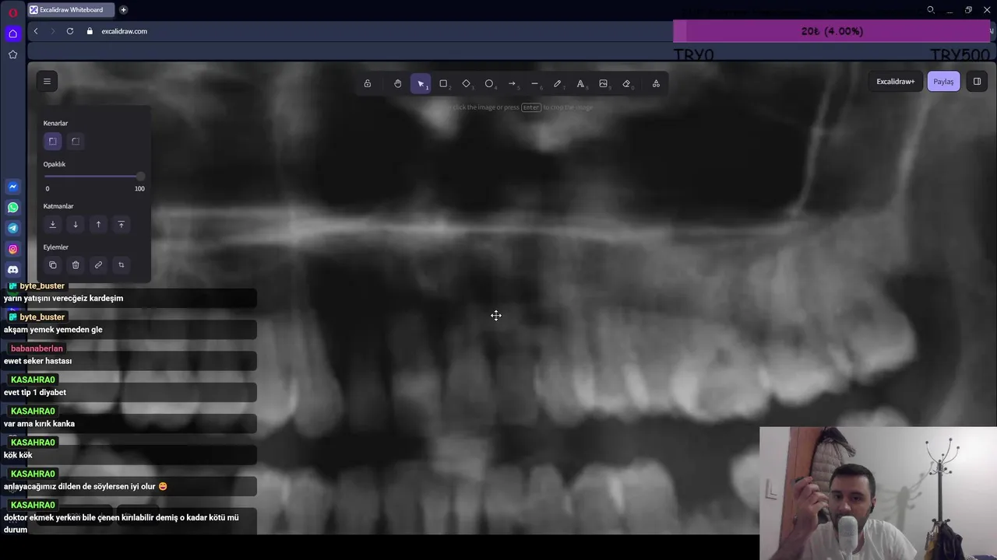
Task: Select the Arrow tool
Action: (x=512, y=84)
